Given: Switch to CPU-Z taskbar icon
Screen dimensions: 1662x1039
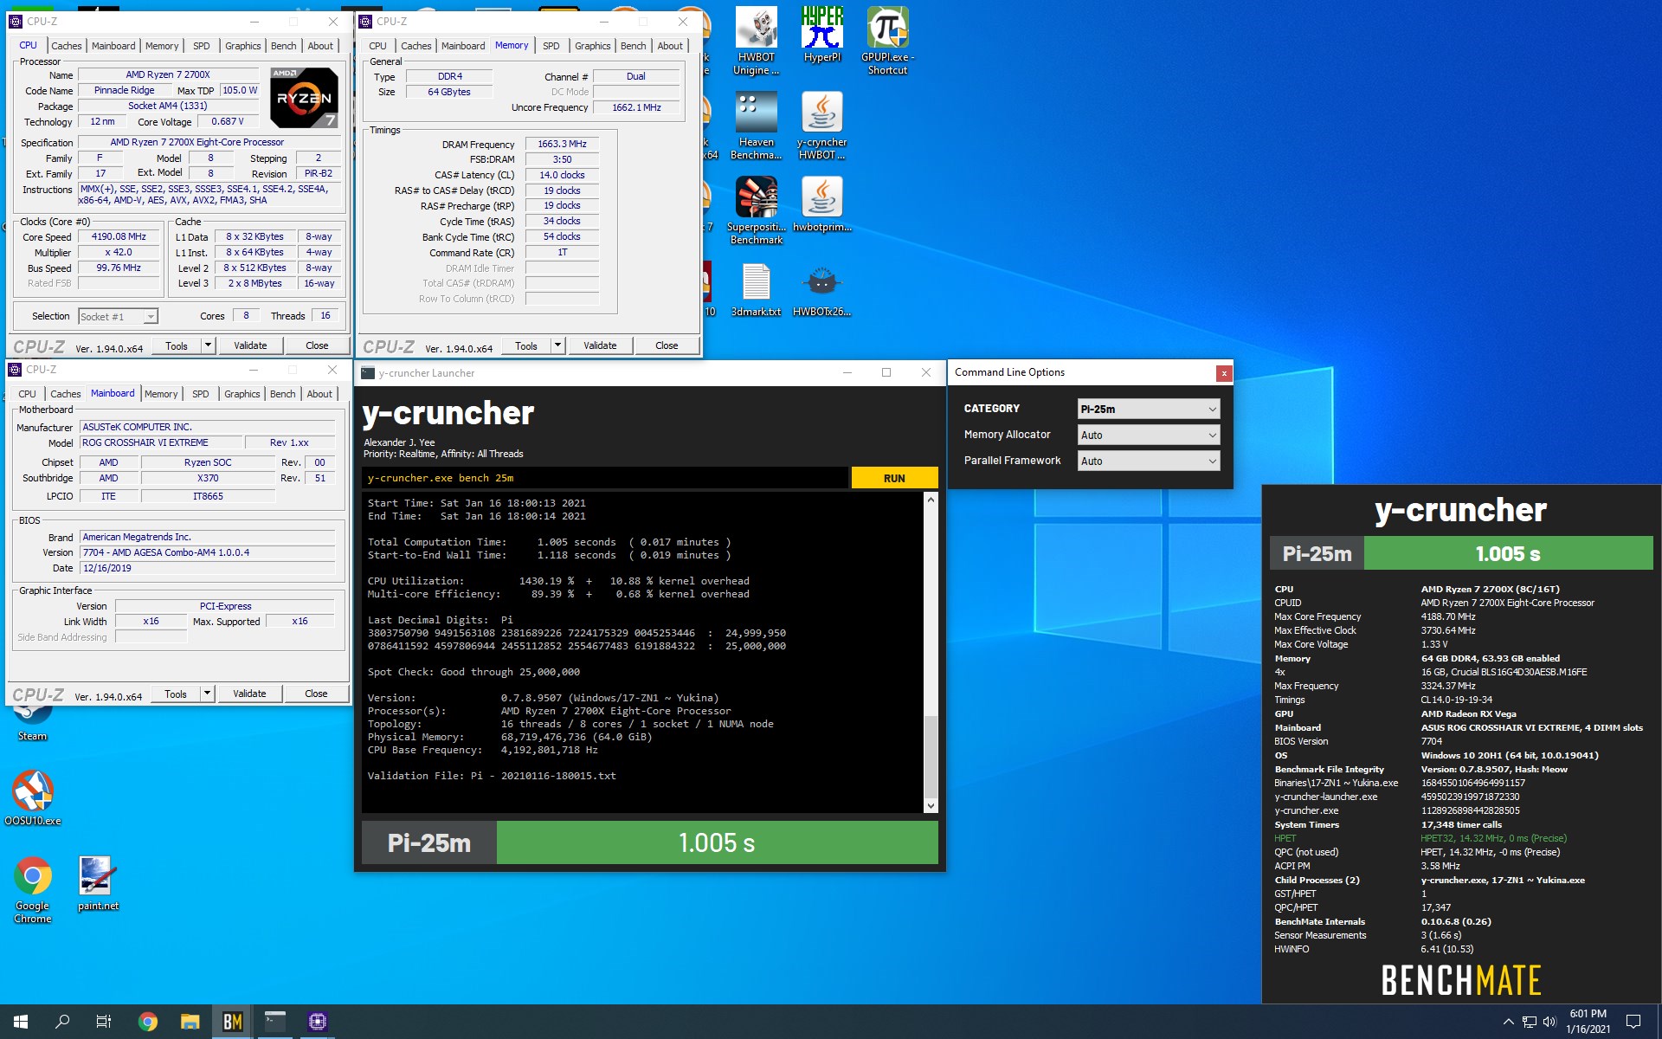Looking at the screenshot, I should click(317, 1022).
